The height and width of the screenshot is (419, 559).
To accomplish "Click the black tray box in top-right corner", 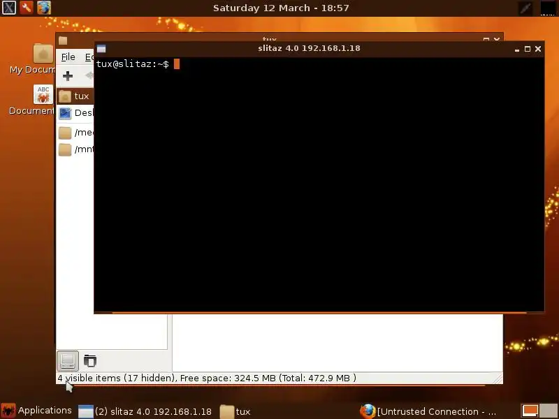I will click(x=548, y=8).
